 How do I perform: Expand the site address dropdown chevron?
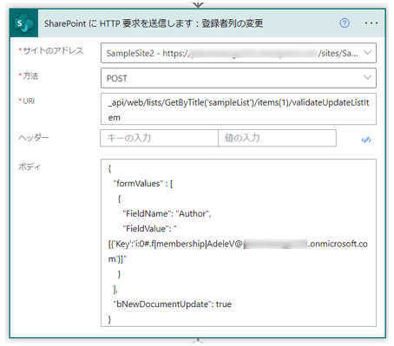click(367, 53)
